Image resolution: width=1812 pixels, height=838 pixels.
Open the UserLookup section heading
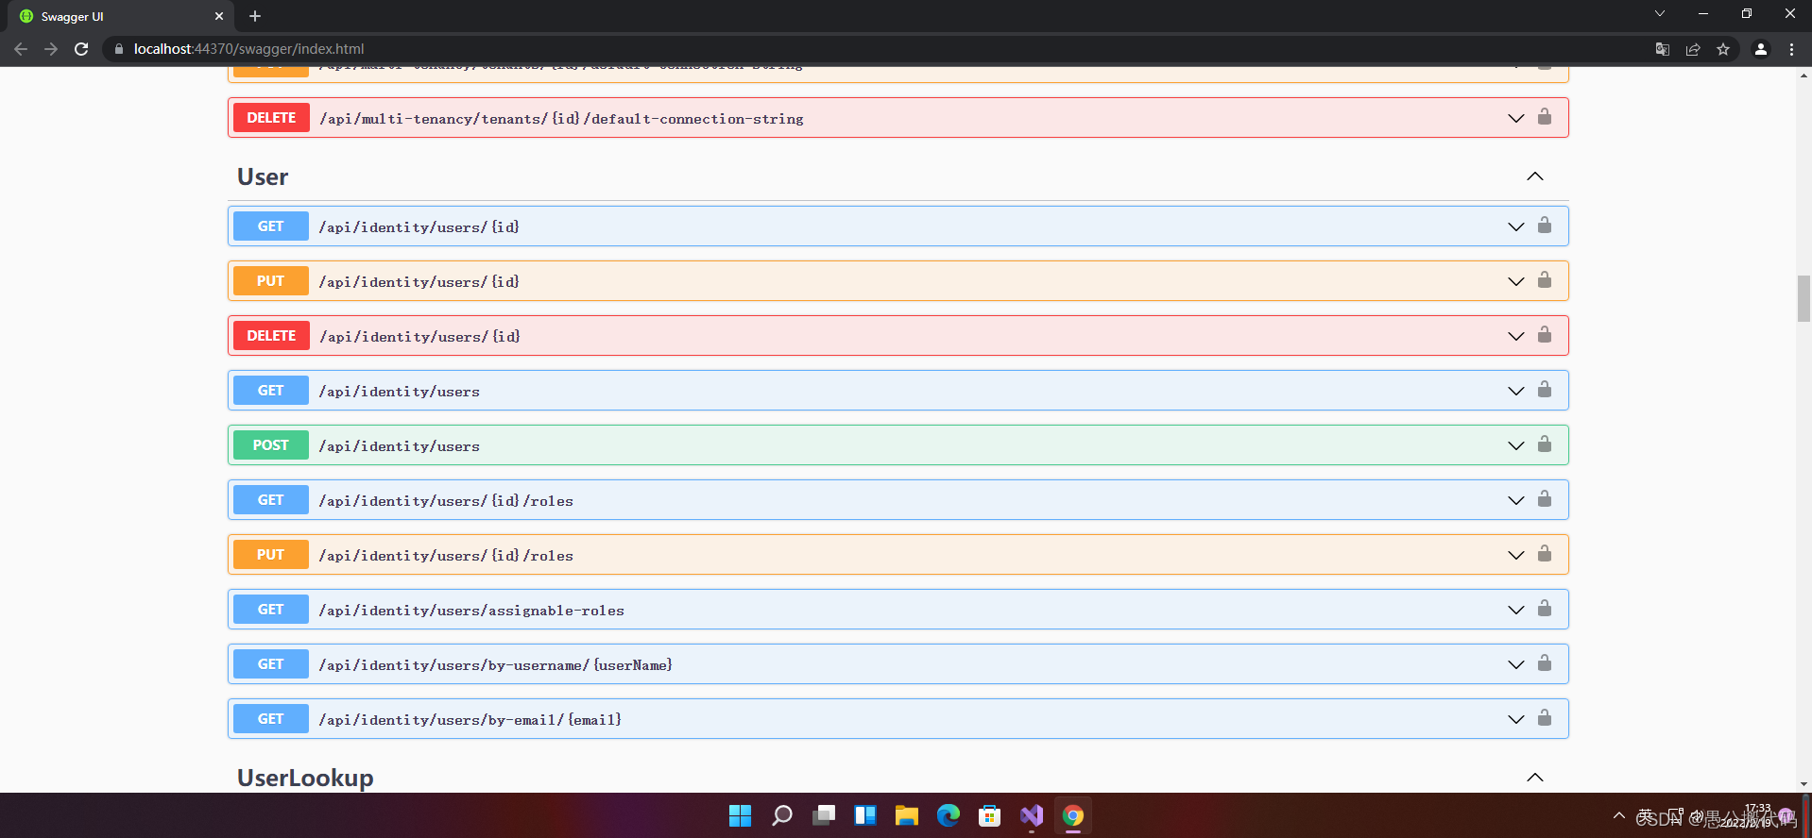tap(305, 778)
